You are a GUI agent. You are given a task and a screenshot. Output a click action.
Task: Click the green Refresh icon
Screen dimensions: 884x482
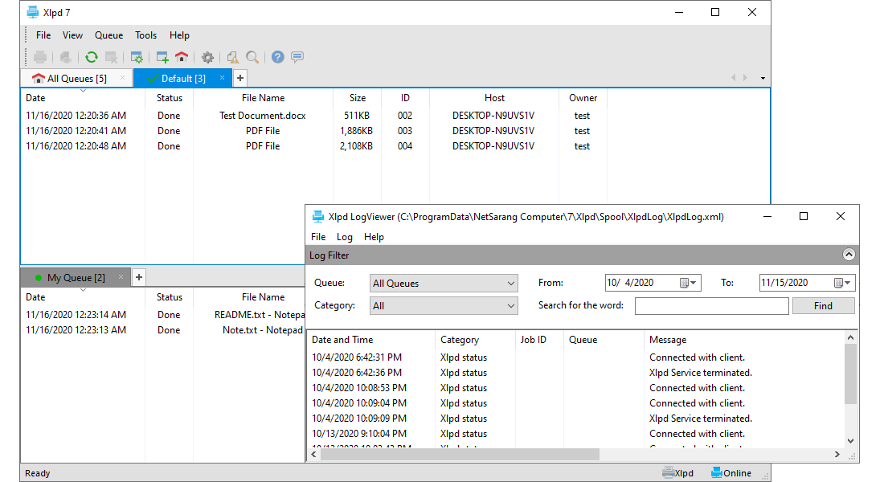(92, 57)
